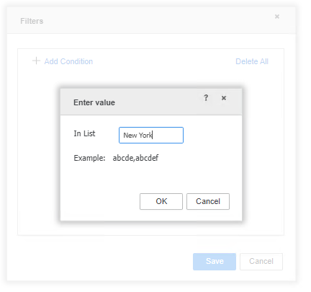This screenshot has height=292, width=311.
Task: Cancel the Enter value dialog
Action: tap(208, 201)
